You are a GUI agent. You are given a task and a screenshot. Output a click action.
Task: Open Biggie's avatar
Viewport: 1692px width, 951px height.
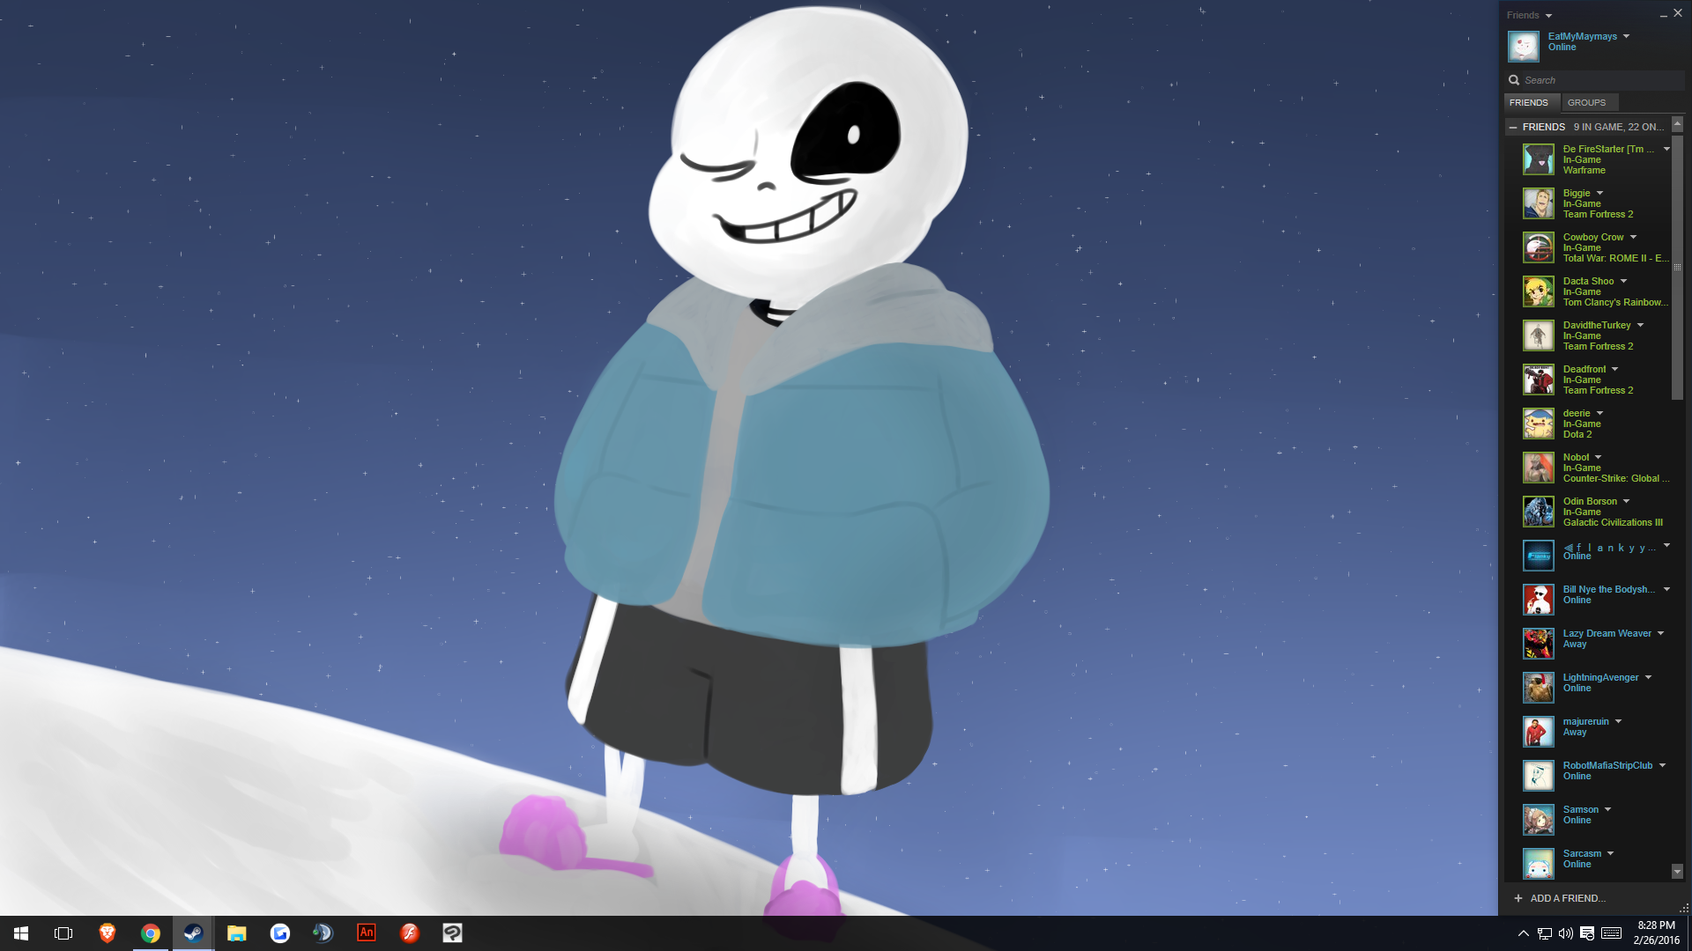point(1539,203)
